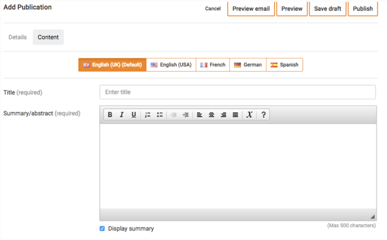Cancel adding the publication
387x240 pixels.
click(x=213, y=9)
